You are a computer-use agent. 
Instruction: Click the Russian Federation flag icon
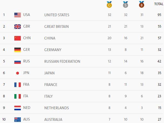click(x=18, y=61)
